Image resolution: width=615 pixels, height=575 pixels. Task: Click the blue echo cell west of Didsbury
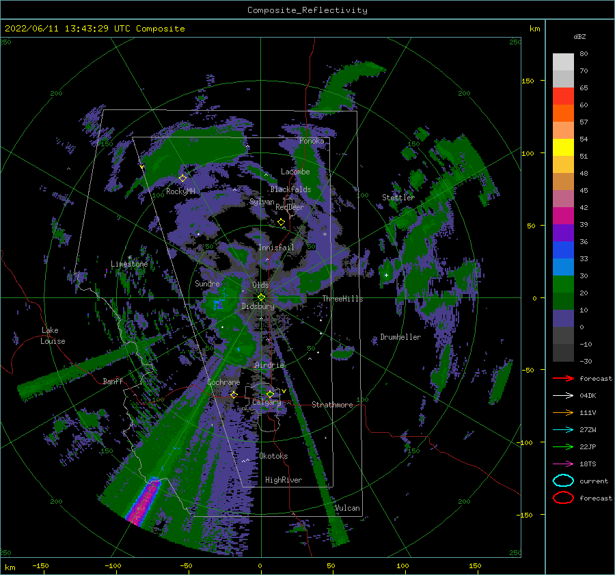(219, 304)
